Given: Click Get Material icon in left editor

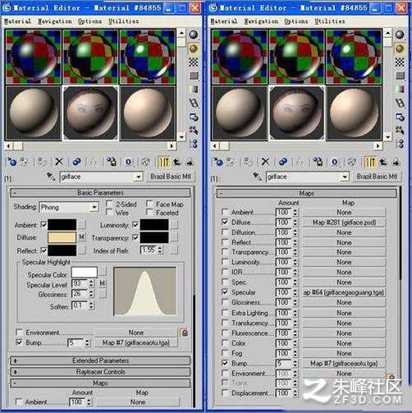Looking at the screenshot, I should 11,162.
